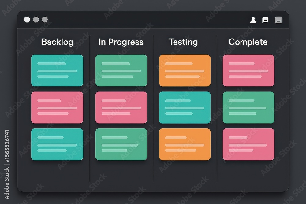Open the first teal card in Backlog
The width and height of the screenshot is (306, 204).
57,70
